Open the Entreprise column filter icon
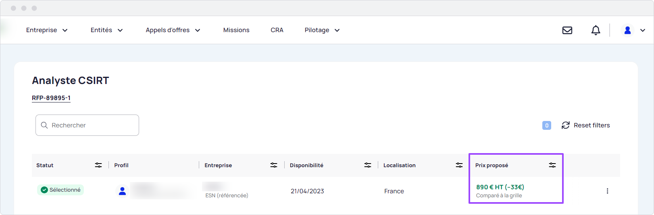This screenshot has width=654, height=215. click(274, 165)
